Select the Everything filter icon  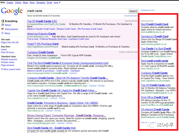[3, 21]
